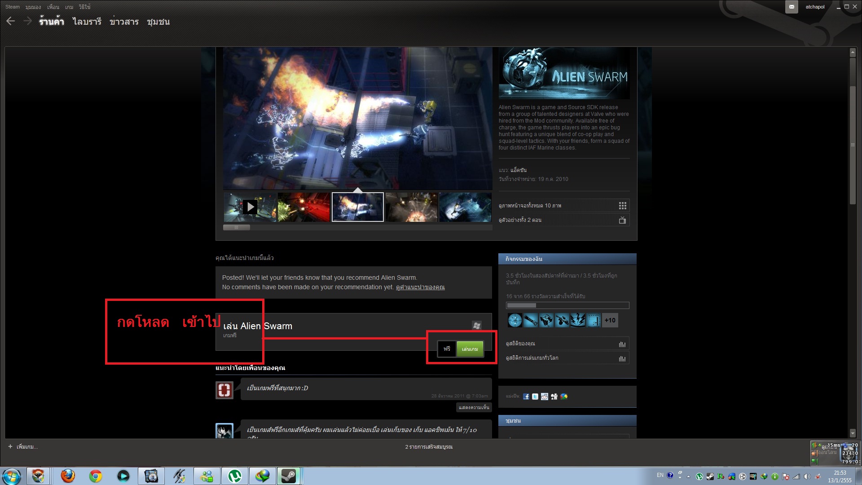Open the third achievement icon
This screenshot has height=485, width=862.
click(x=546, y=320)
